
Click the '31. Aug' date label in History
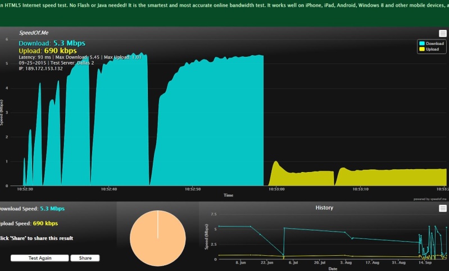pyautogui.click(x=398, y=263)
